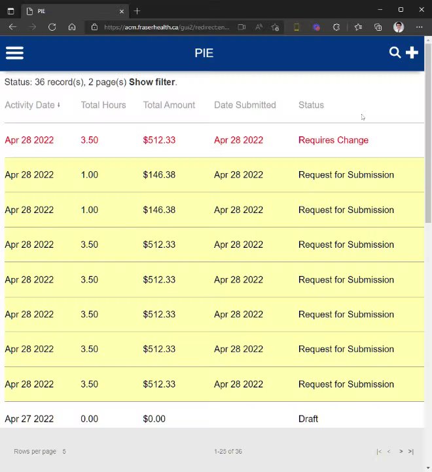Open the hamburger navigation menu
This screenshot has height=472, width=432.
click(x=14, y=53)
